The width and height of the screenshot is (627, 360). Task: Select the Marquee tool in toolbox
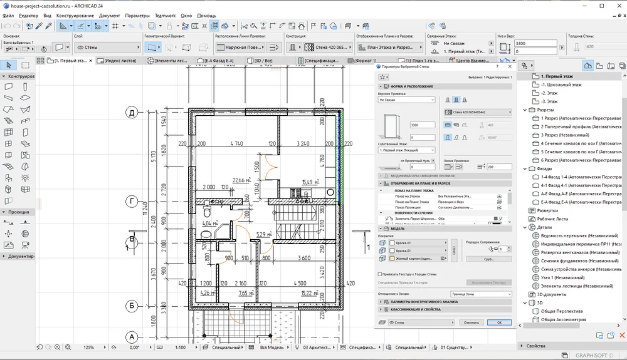click(x=25, y=65)
